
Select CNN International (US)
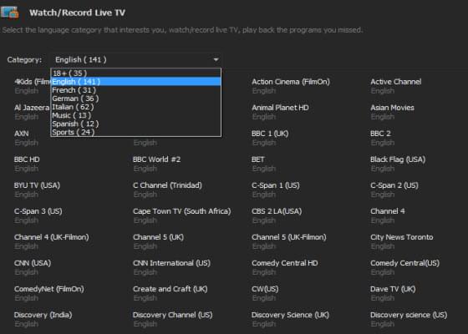(171, 263)
